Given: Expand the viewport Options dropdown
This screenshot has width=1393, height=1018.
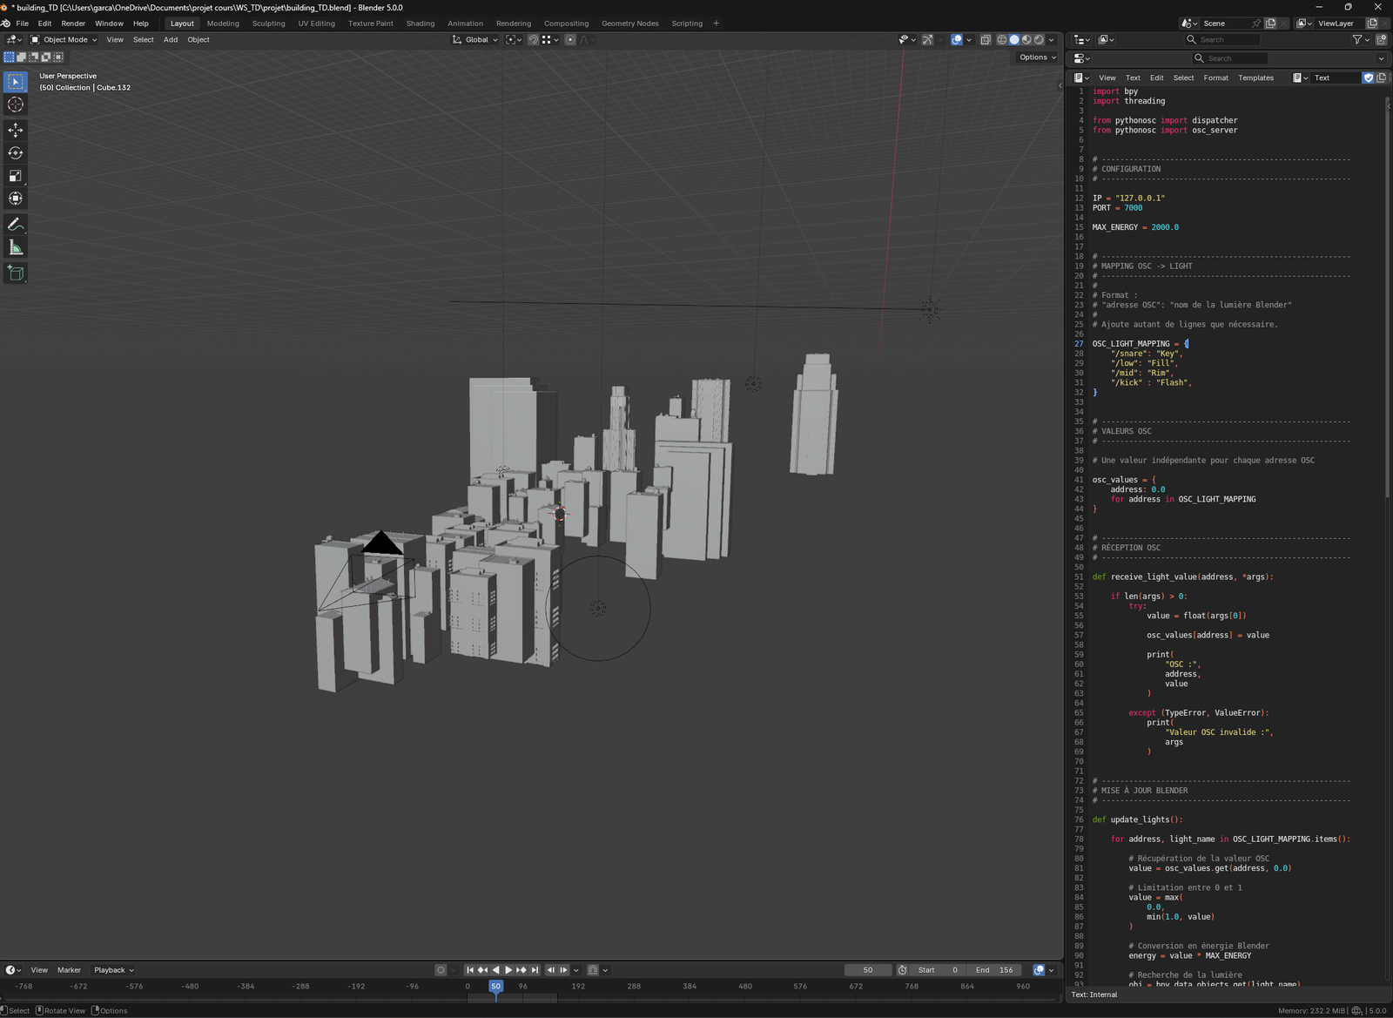Looking at the screenshot, I should click(1038, 57).
